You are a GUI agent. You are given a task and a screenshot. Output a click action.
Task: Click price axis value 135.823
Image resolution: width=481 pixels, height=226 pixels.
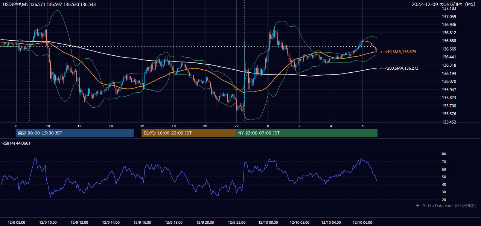click(449, 98)
